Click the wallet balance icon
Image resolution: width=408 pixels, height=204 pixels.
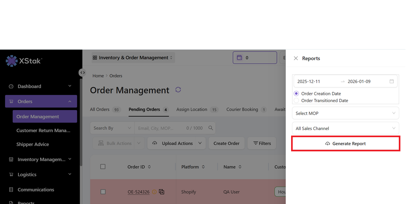coord(240,58)
